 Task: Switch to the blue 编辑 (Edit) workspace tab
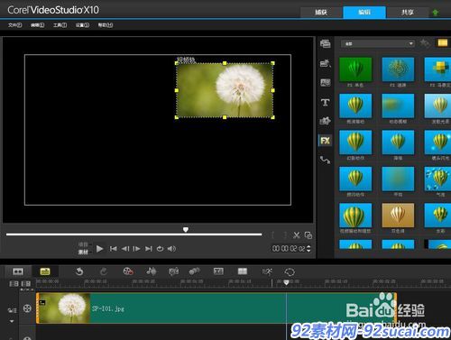click(x=364, y=13)
